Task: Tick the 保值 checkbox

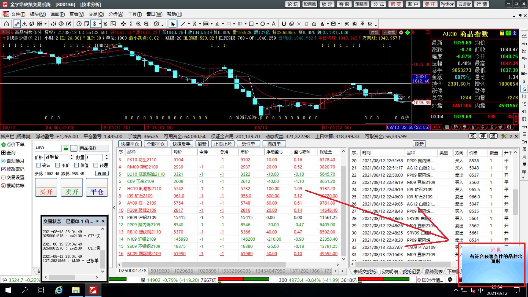Action: pyautogui.click(x=77, y=165)
